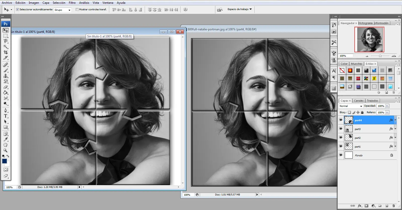The image size is (402, 210).
Task: Select the Clone Stamp tool
Action: (6, 76)
